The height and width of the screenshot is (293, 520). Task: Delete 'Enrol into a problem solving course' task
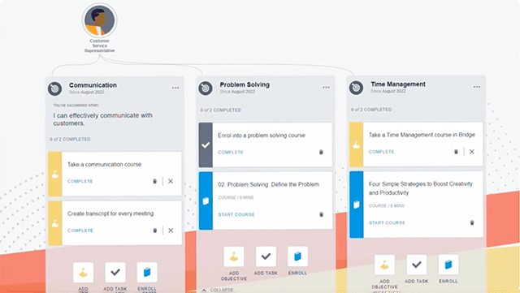point(321,152)
